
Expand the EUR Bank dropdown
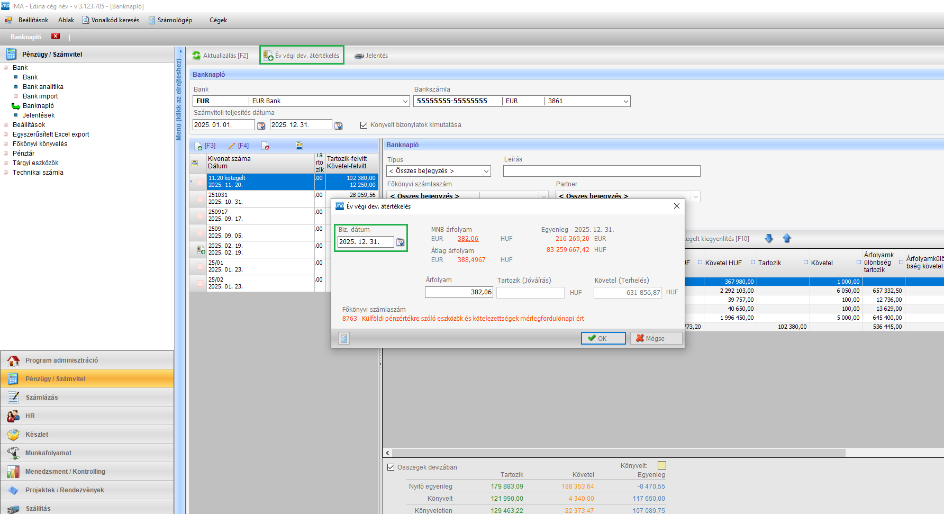[x=405, y=101]
